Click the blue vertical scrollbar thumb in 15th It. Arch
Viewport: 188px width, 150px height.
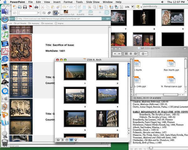(129, 70)
